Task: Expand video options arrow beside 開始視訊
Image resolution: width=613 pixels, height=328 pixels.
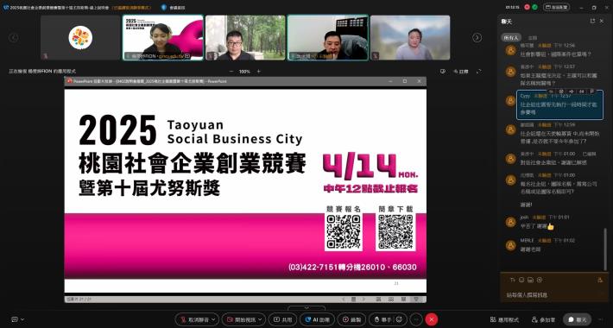Action: [x=261, y=319]
